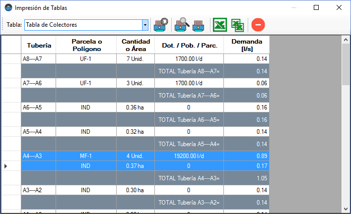Maximize the Impresión de Tablas window
Image resolution: width=351 pixels, height=214 pixels.
pyautogui.click(x=316, y=7)
